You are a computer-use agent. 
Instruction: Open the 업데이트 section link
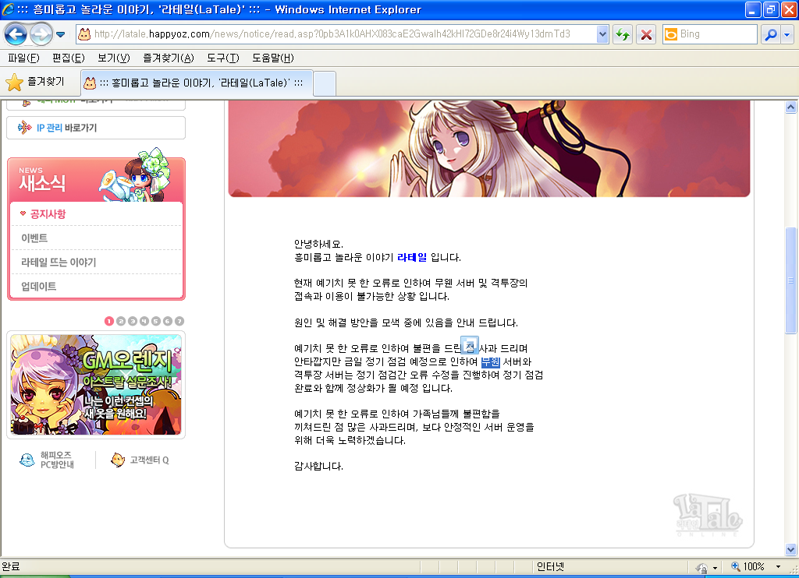pyautogui.click(x=39, y=287)
